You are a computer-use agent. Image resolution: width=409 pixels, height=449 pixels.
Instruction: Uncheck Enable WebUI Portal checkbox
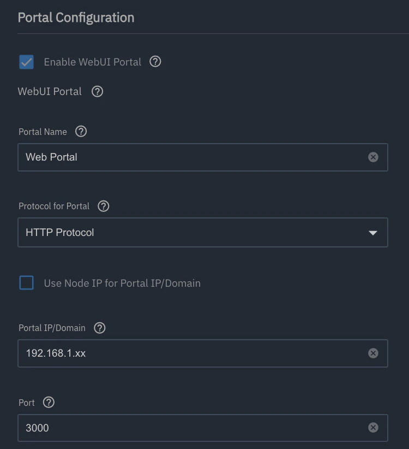[26, 62]
